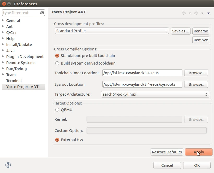The height and width of the screenshot is (173, 214).
Task: Choose the QEMU target option
Action: click(57, 110)
